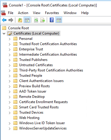Click the Export List toolbar icon
The height and width of the screenshot is (140, 111).
(43, 20)
